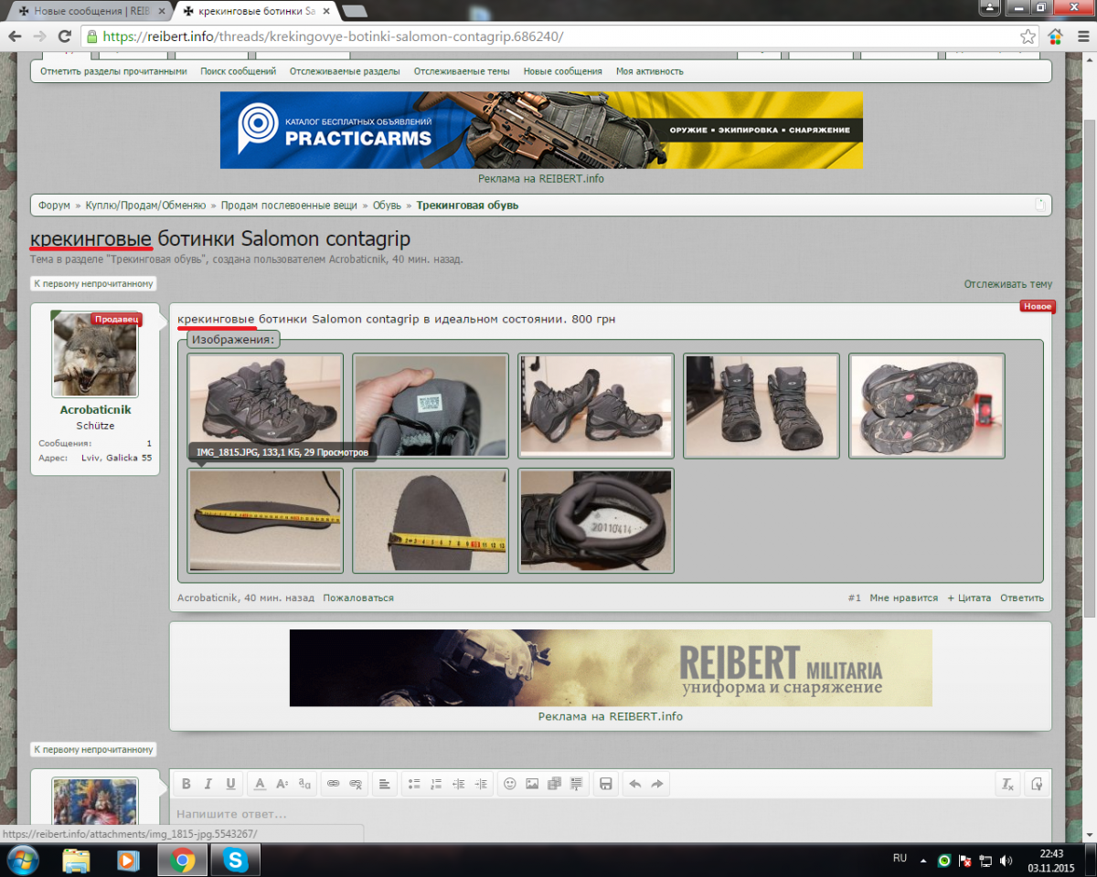Open the text alignment dropdown
Image resolution: width=1097 pixels, height=877 pixels.
[x=385, y=784]
